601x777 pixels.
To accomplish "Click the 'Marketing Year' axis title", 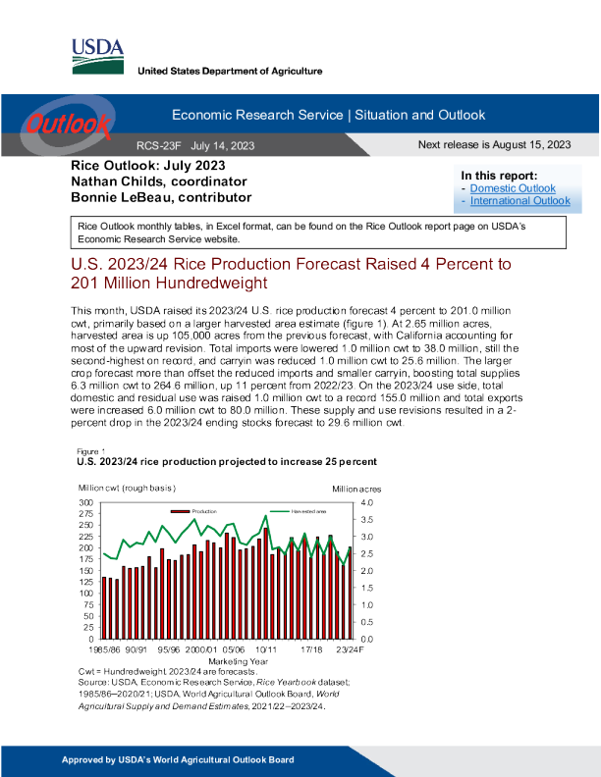I will point(238,661).
